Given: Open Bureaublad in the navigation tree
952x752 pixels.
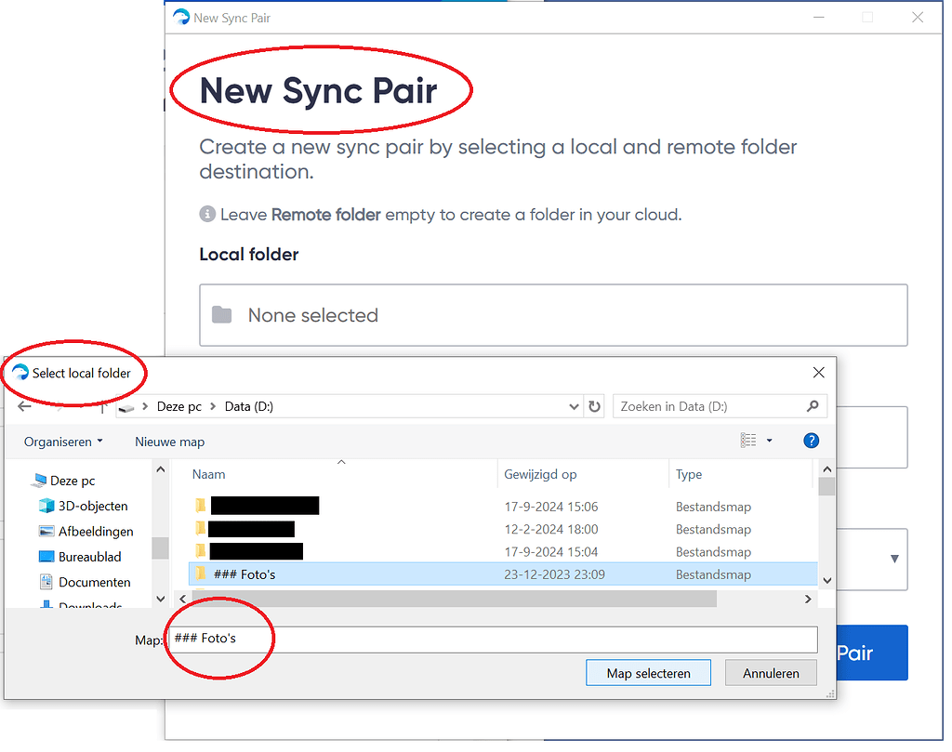Looking at the screenshot, I should [89, 557].
